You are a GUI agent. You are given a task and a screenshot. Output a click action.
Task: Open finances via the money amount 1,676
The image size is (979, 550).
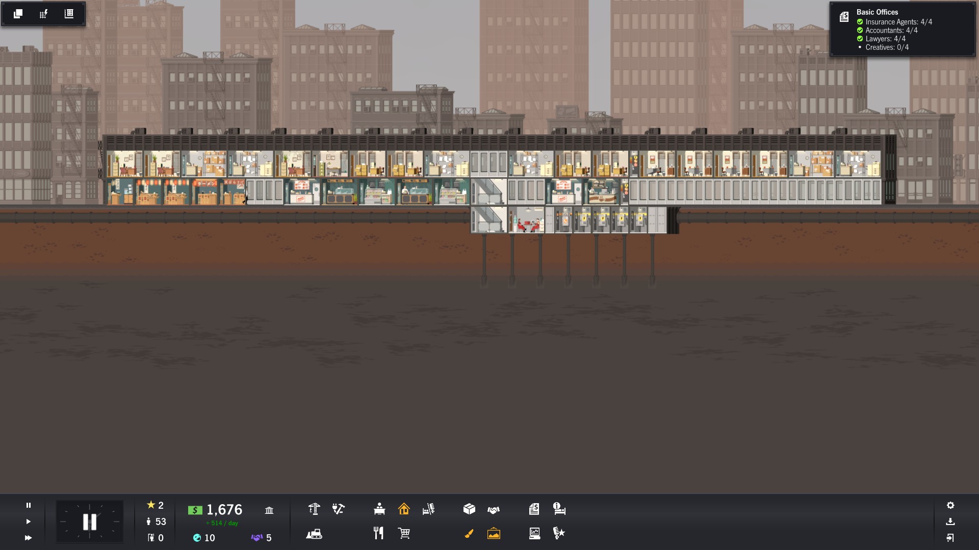[x=215, y=510]
